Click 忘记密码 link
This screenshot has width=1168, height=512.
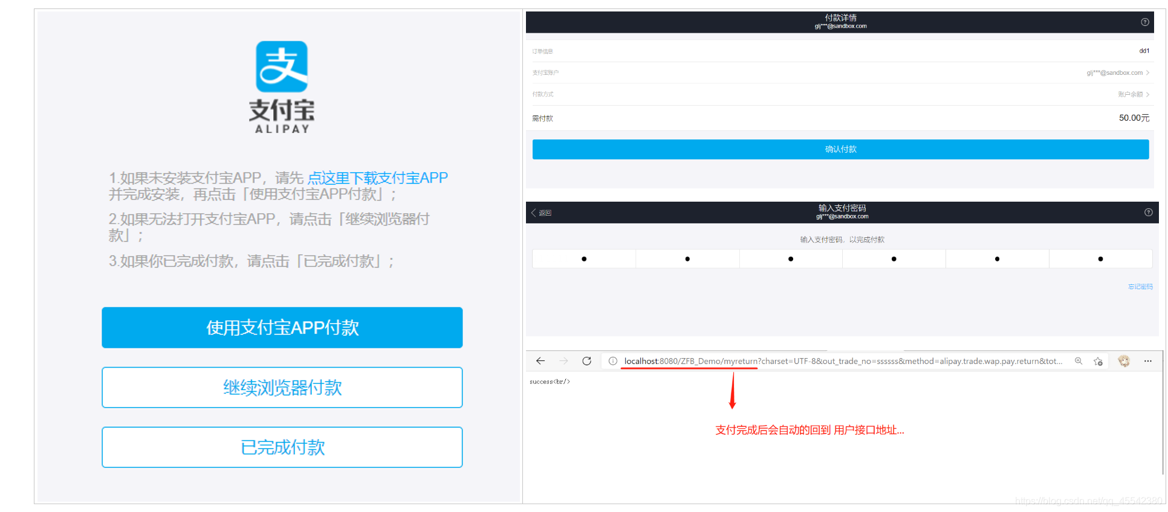click(1140, 287)
